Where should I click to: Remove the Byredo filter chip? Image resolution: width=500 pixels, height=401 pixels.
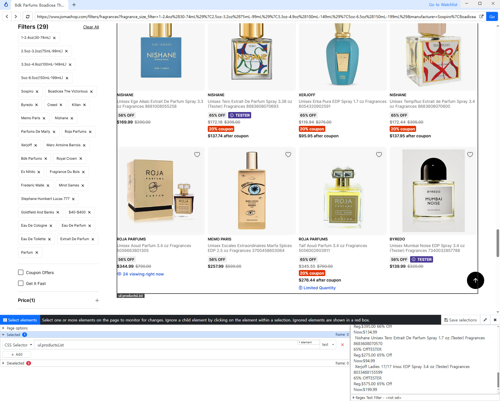pyautogui.click(x=36, y=105)
